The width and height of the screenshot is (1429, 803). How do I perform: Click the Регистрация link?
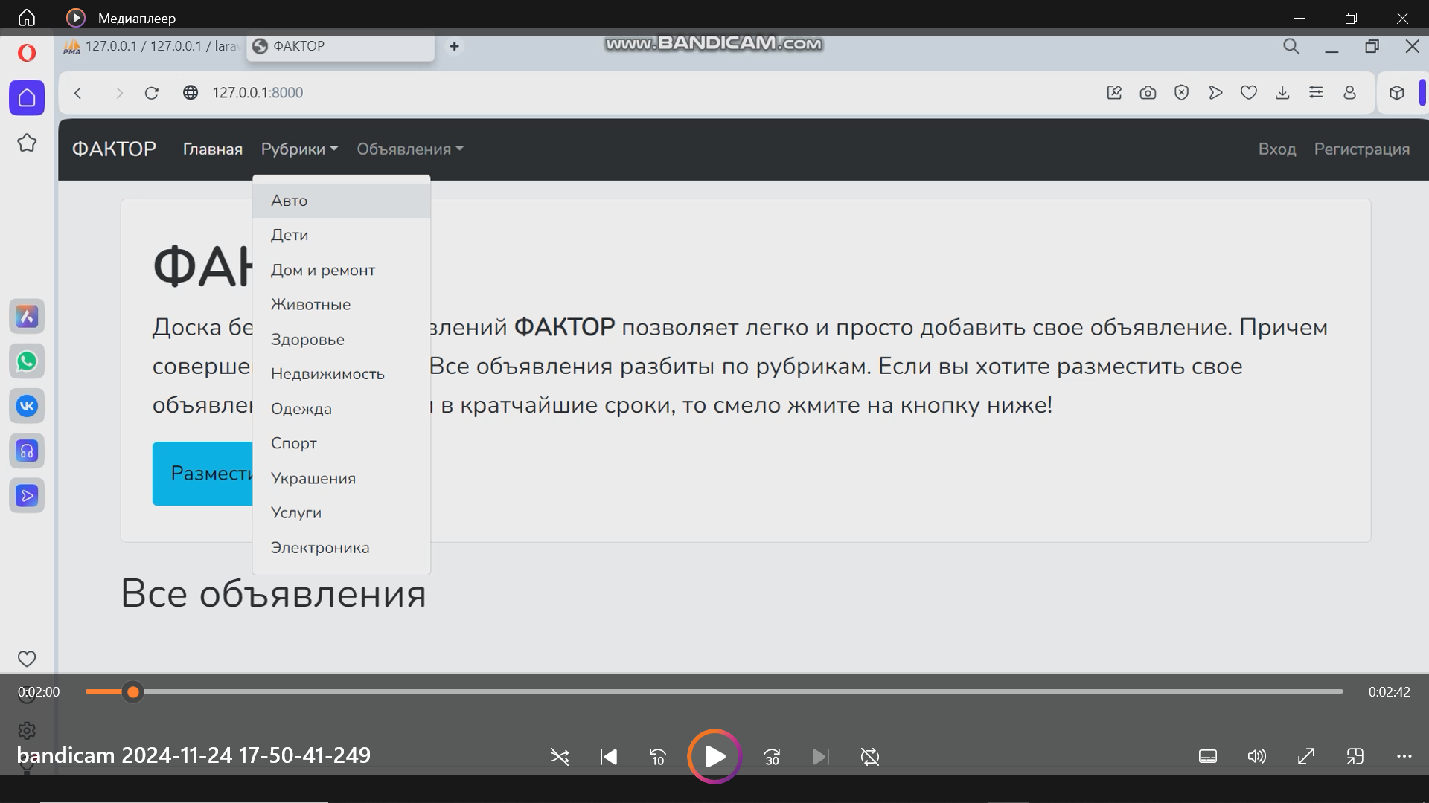pos(1362,149)
